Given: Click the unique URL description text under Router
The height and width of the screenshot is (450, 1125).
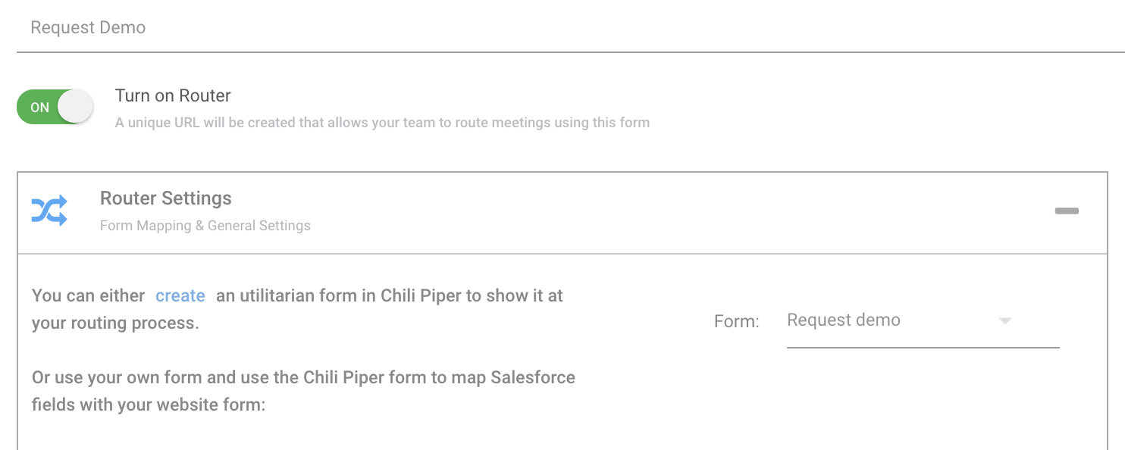Looking at the screenshot, I should pos(382,122).
